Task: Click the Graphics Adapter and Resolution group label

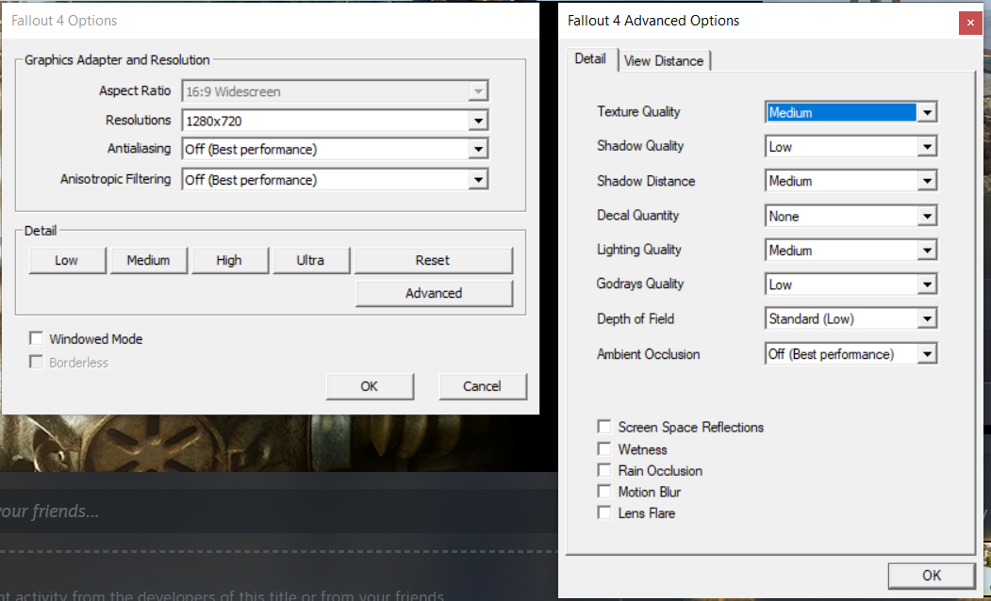Action: (117, 60)
